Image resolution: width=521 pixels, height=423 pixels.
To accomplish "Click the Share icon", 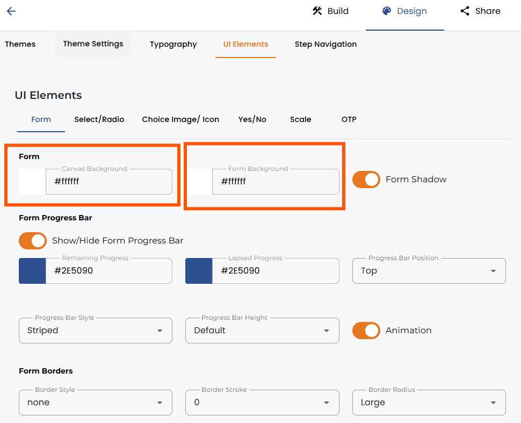I will click(465, 11).
